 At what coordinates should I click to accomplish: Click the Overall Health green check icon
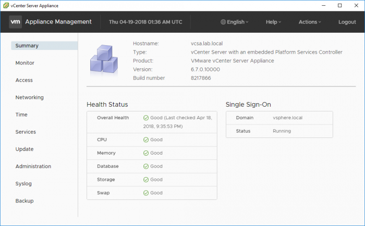(146, 118)
